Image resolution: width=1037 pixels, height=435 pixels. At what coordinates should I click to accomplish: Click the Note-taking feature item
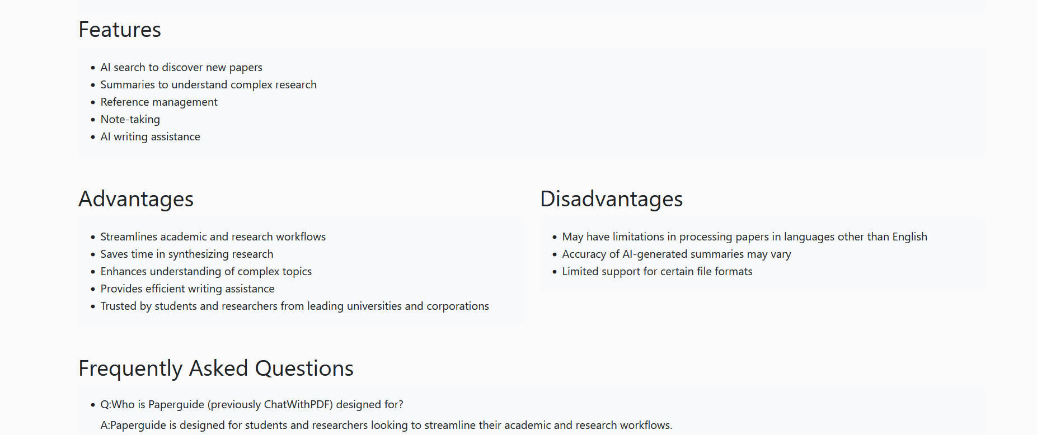pyautogui.click(x=130, y=119)
